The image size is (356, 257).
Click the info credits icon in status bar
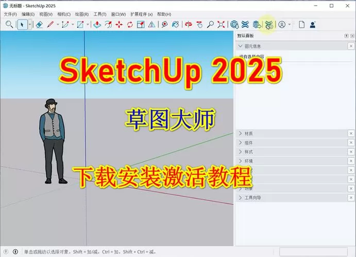click(x=15, y=251)
